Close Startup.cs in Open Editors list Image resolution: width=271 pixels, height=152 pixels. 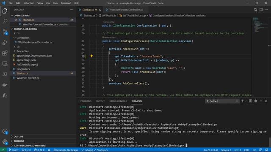(x=16, y=20)
